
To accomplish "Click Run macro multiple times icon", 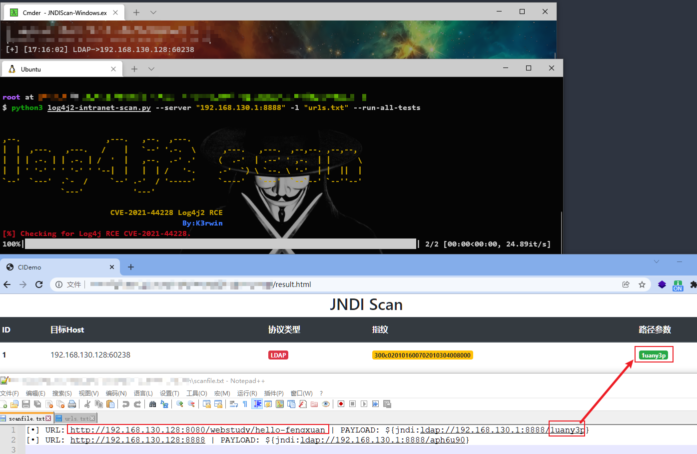I will (376, 404).
